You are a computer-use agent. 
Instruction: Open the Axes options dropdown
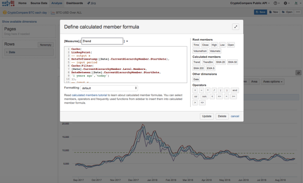click(x=273, y=81)
